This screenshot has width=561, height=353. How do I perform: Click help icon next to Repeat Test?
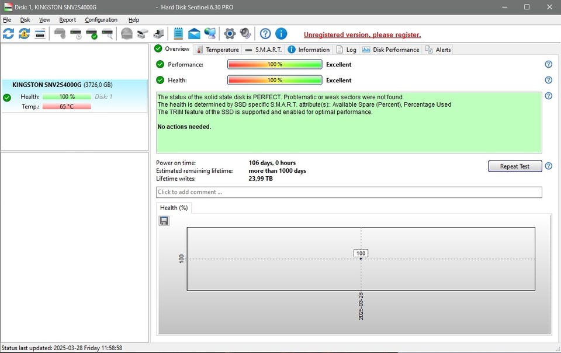pyautogui.click(x=549, y=166)
